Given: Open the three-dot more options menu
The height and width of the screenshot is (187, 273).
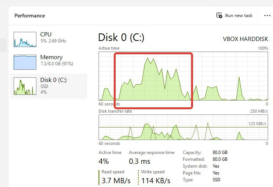Looking at the screenshot, I should (x=267, y=16).
